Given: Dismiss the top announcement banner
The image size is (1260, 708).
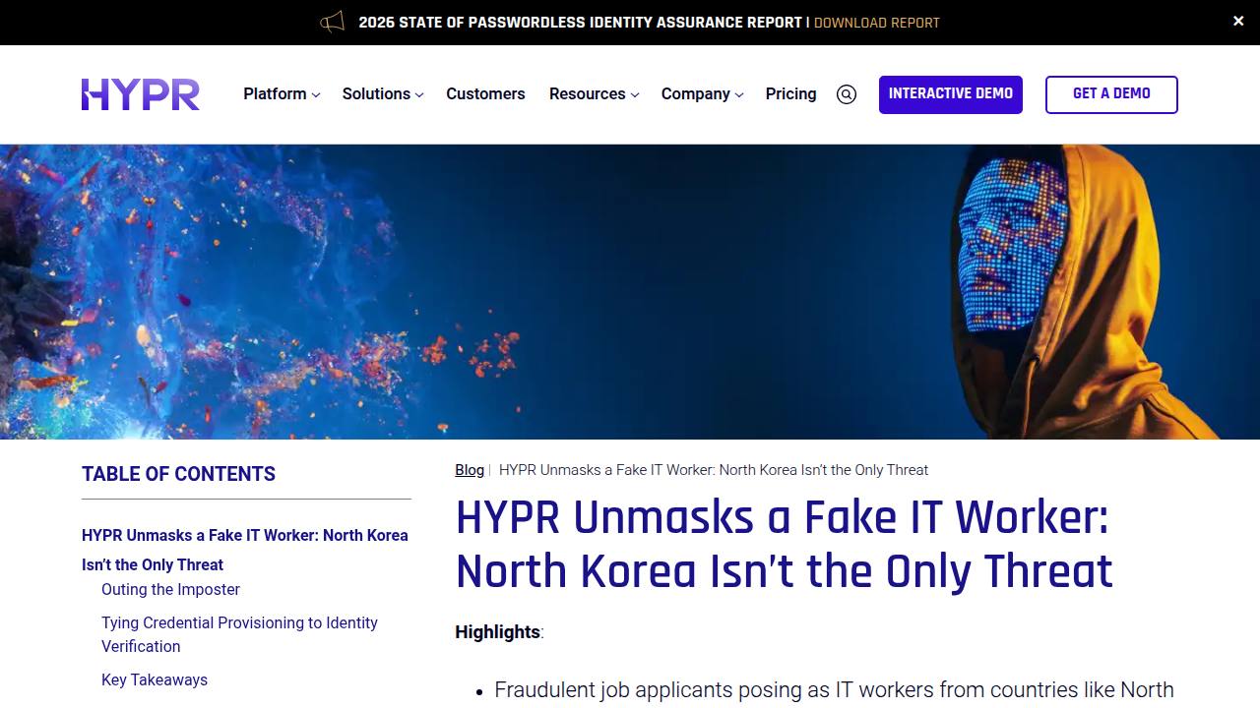Looking at the screenshot, I should (x=1238, y=21).
